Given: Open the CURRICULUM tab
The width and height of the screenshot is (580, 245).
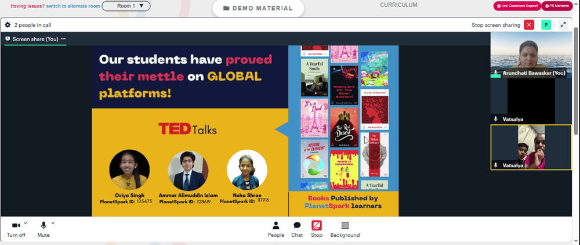Looking at the screenshot, I should [398, 5].
